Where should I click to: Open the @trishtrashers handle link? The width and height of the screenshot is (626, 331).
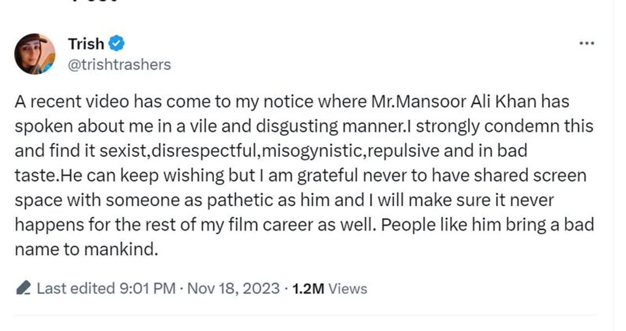click(119, 65)
